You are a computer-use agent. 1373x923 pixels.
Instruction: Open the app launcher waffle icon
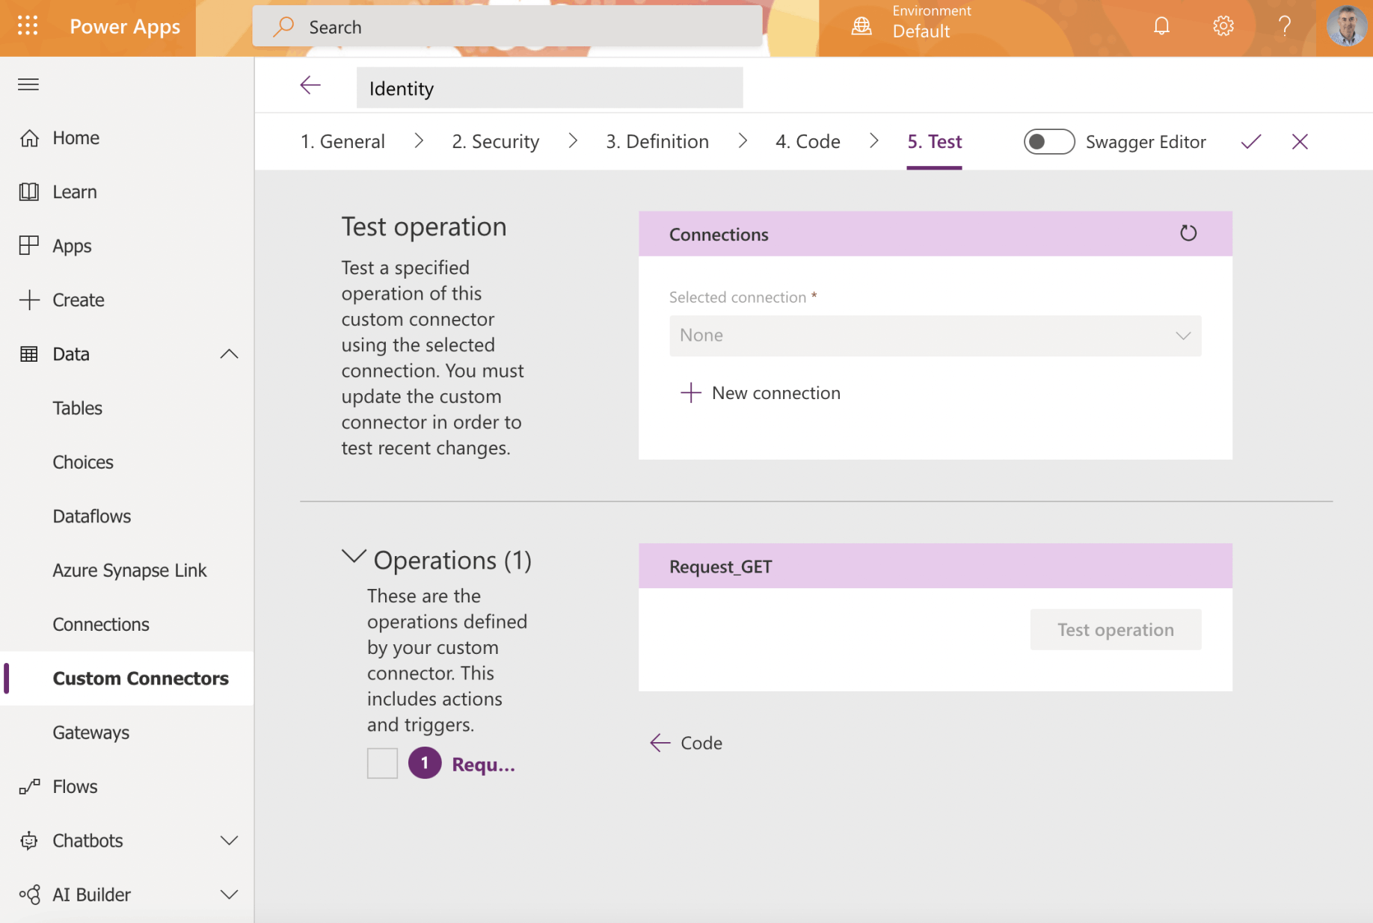pos(28,26)
